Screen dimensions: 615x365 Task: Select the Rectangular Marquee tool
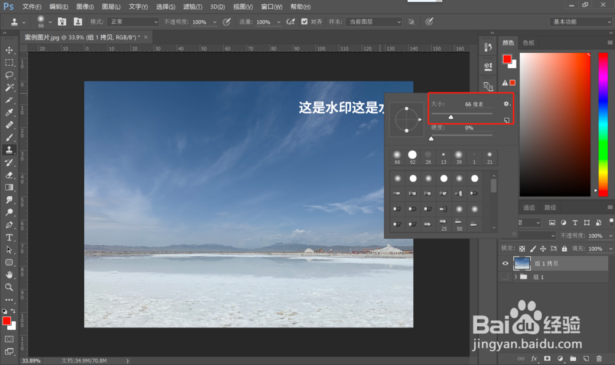point(9,63)
